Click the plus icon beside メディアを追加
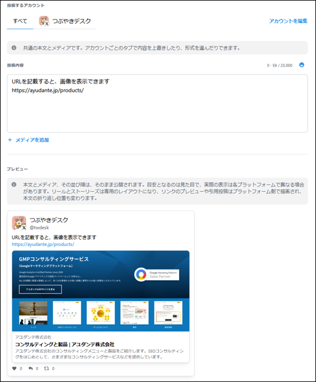316x382 pixels. coord(10,140)
